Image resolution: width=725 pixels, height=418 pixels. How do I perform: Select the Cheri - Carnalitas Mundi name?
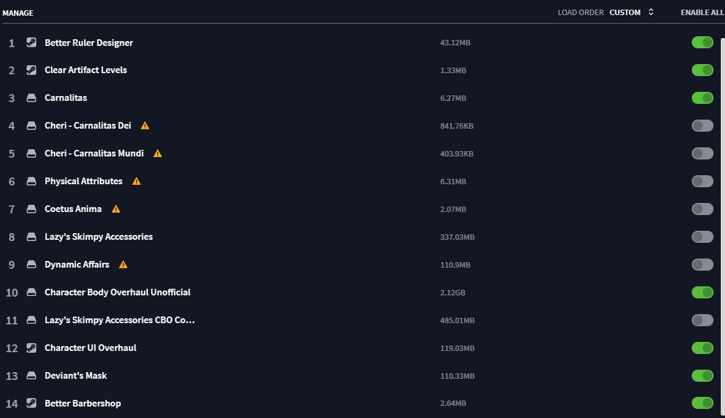click(x=94, y=153)
